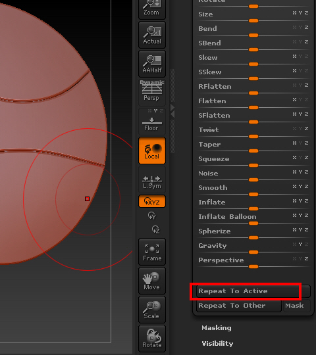This screenshot has height=355, width=316.
Task: Click the Inflate deformation slider
Action: point(253,209)
